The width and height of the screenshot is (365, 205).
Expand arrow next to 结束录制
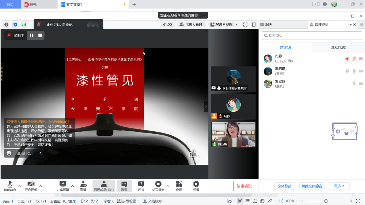click(x=168, y=186)
